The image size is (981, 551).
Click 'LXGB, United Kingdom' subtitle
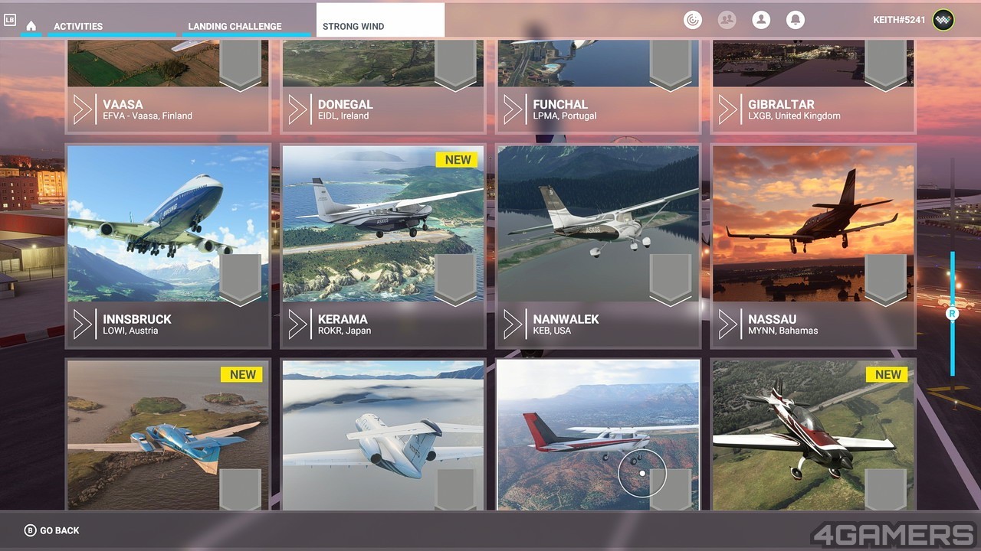pyautogui.click(x=794, y=116)
